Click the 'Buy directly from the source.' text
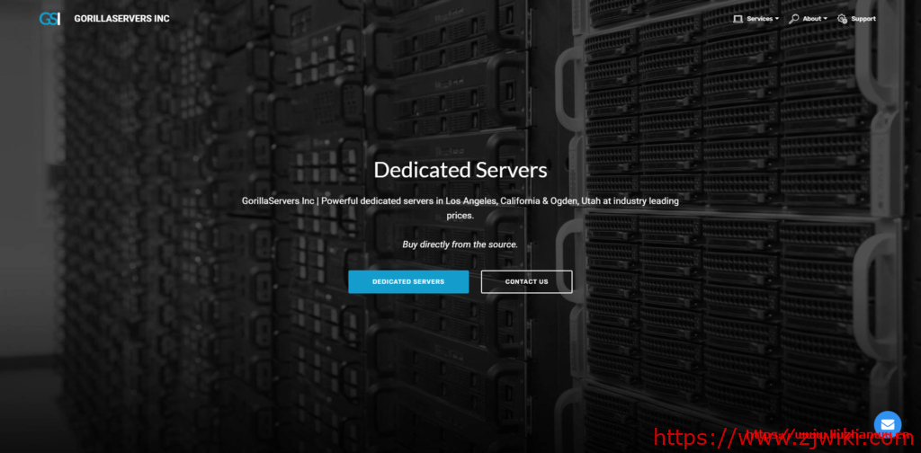 pos(460,244)
